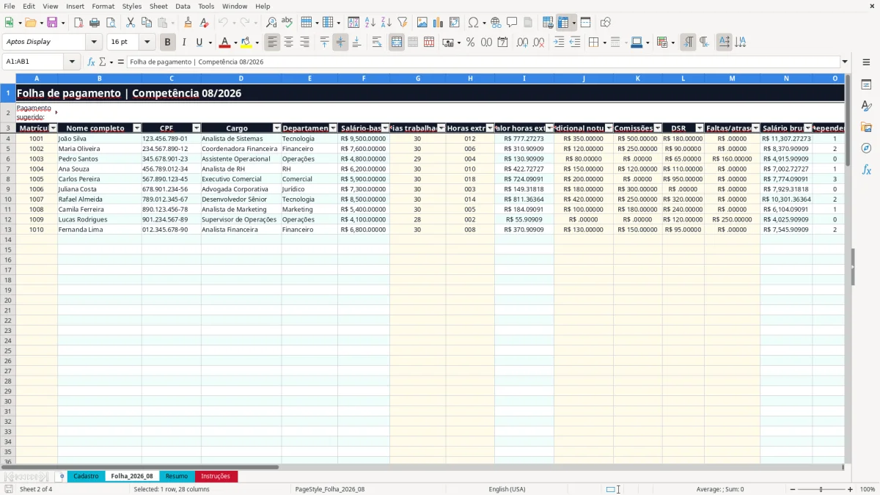Click the Sort Ascending icon
880x495 pixels.
click(x=370, y=23)
